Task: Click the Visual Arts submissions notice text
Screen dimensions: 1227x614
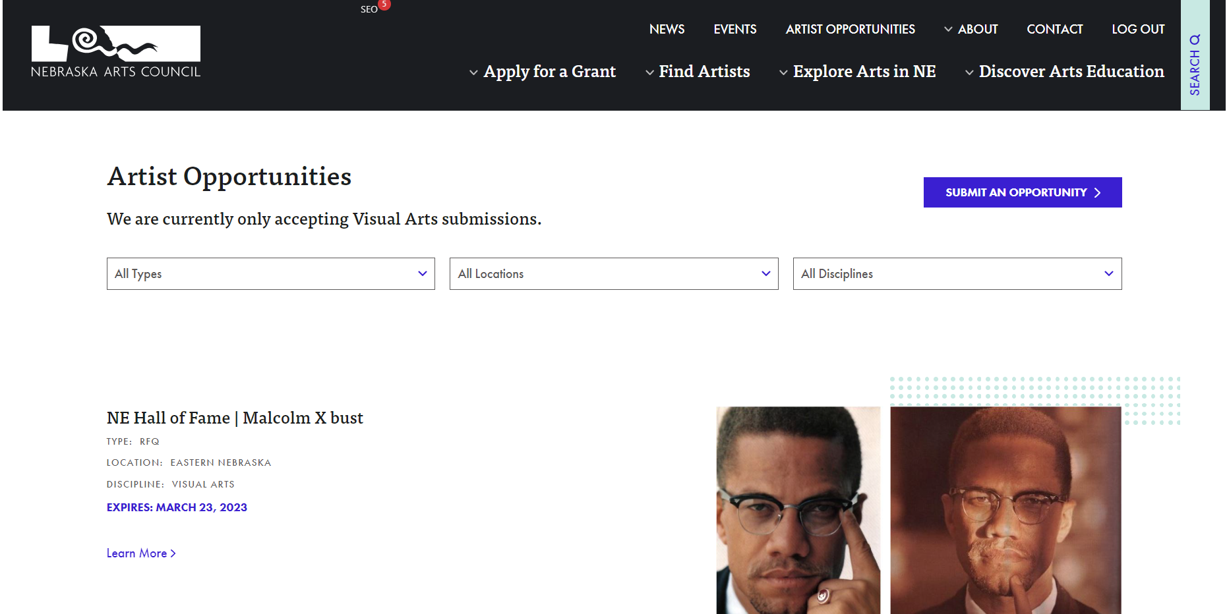Action: pos(324,219)
